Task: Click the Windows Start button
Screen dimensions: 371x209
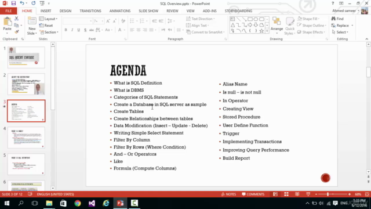Action: 6,203
